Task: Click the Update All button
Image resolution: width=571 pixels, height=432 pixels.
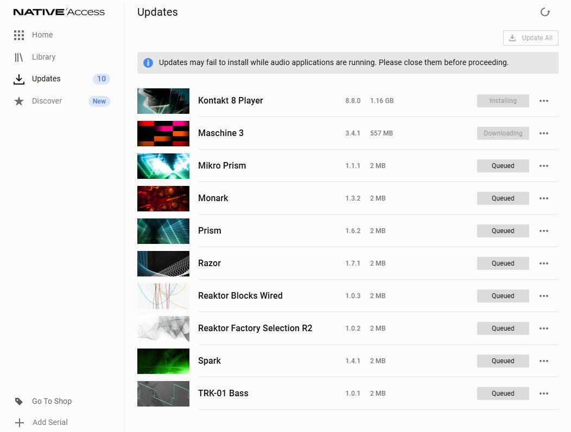Action: click(531, 38)
